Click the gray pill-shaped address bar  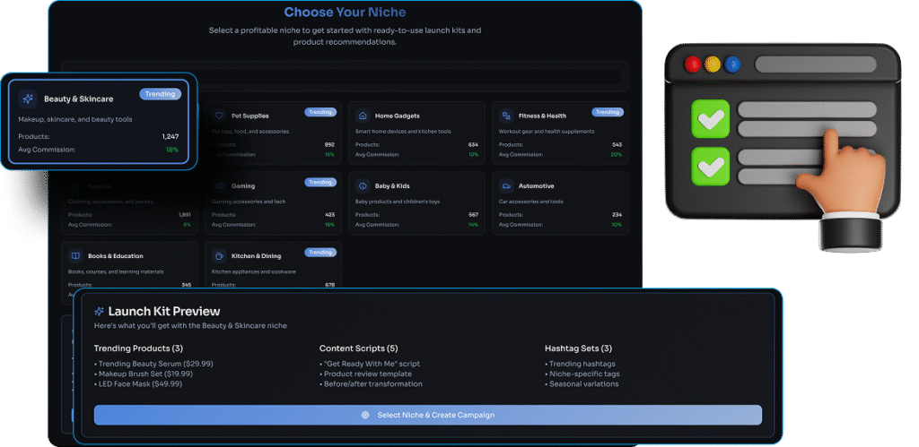pyautogui.click(x=815, y=64)
